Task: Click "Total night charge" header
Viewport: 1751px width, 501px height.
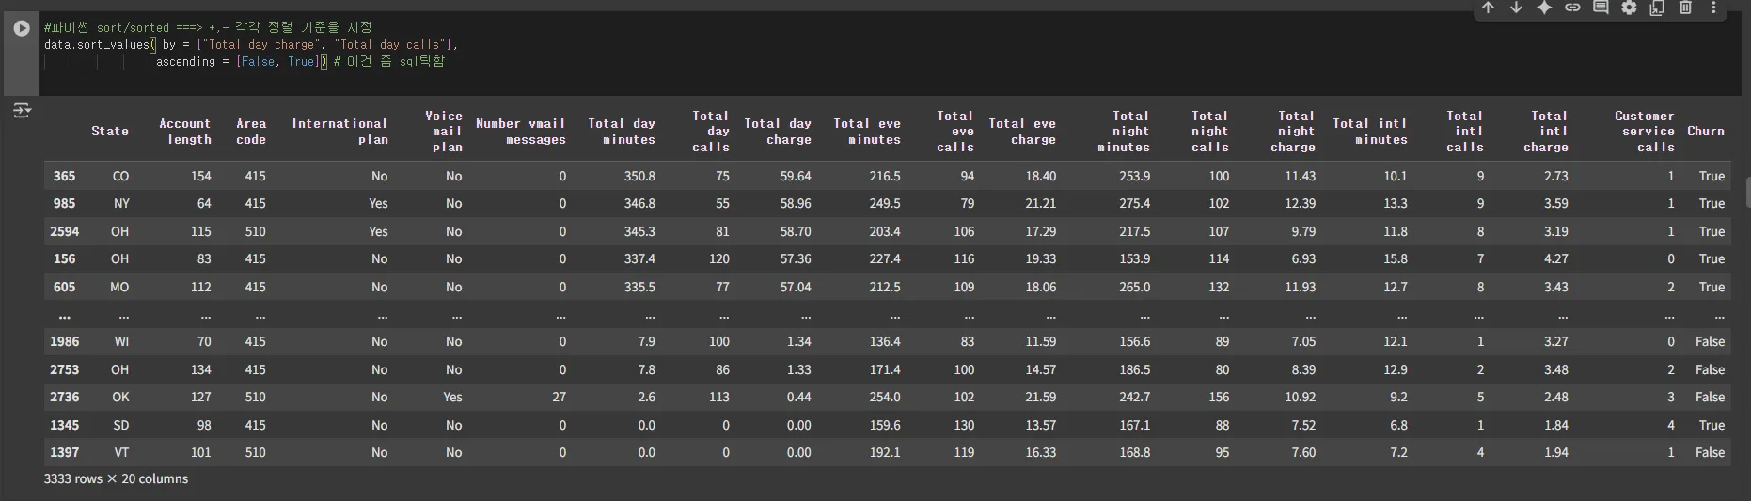Action: pyautogui.click(x=1293, y=132)
